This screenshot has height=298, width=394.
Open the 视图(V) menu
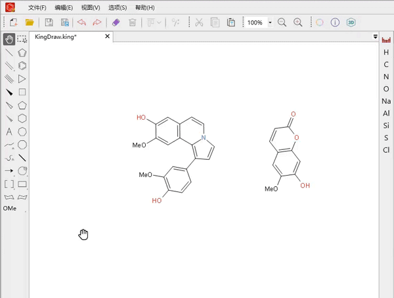click(x=91, y=8)
